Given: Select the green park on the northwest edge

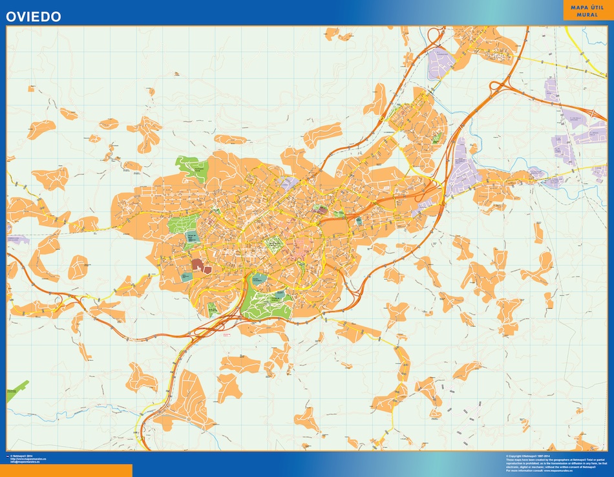Looking at the screenshot, I should tap(193, 167).
